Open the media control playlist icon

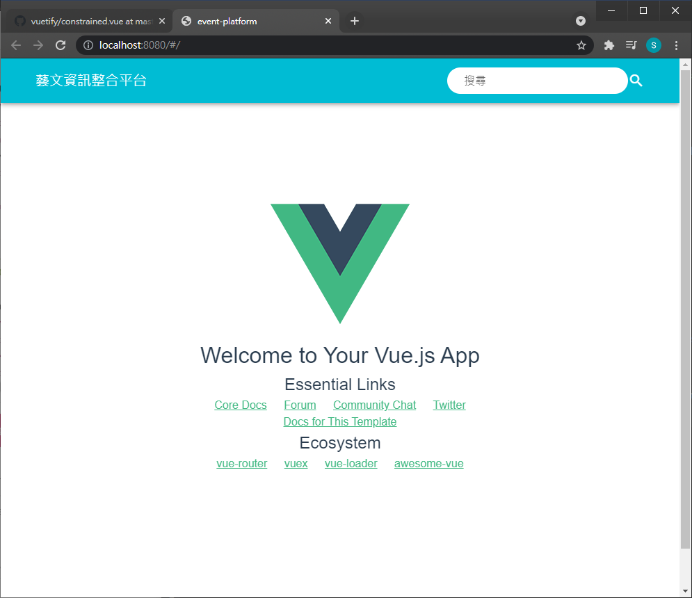click(x=631, y=45)
